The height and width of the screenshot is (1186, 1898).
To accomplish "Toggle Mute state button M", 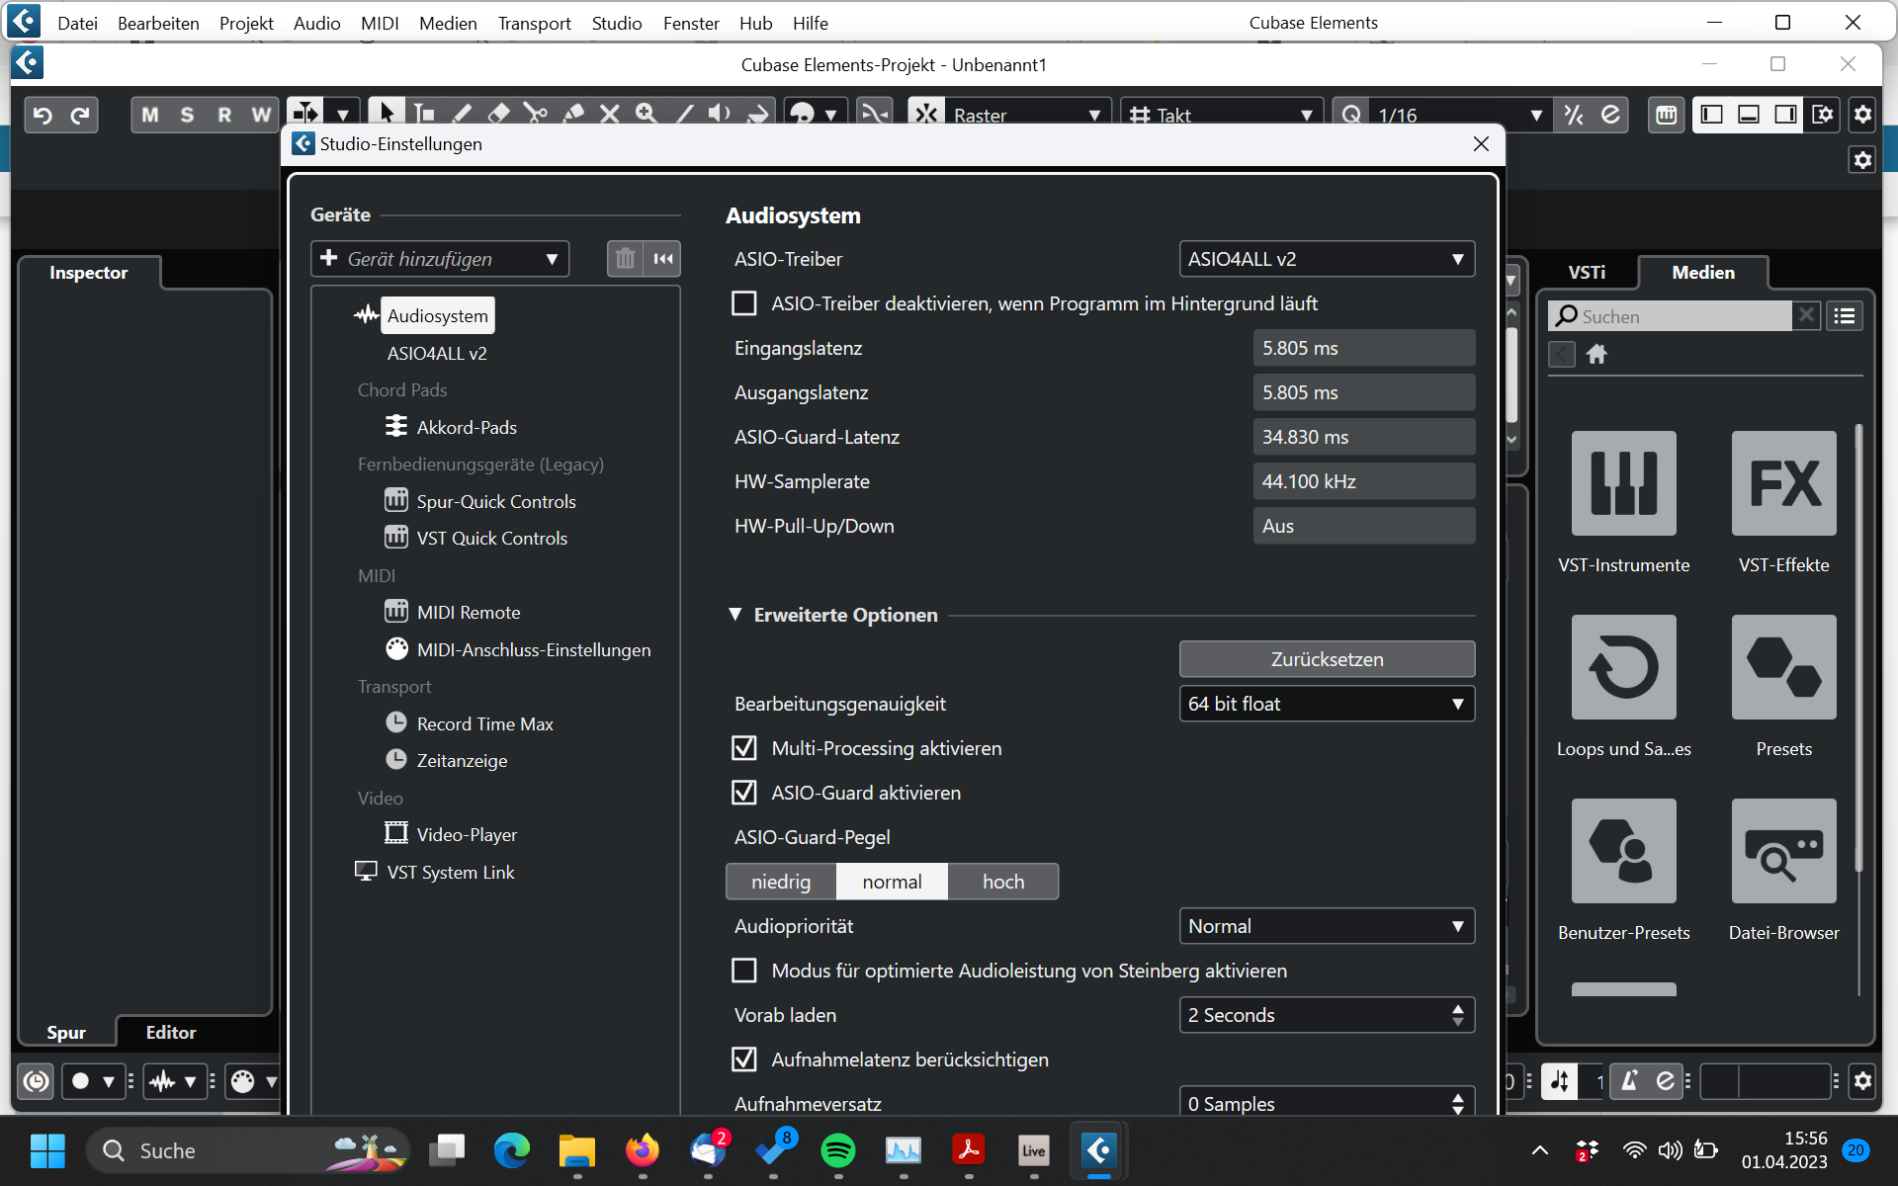I will pyautogui.click(x=150, y=115).
